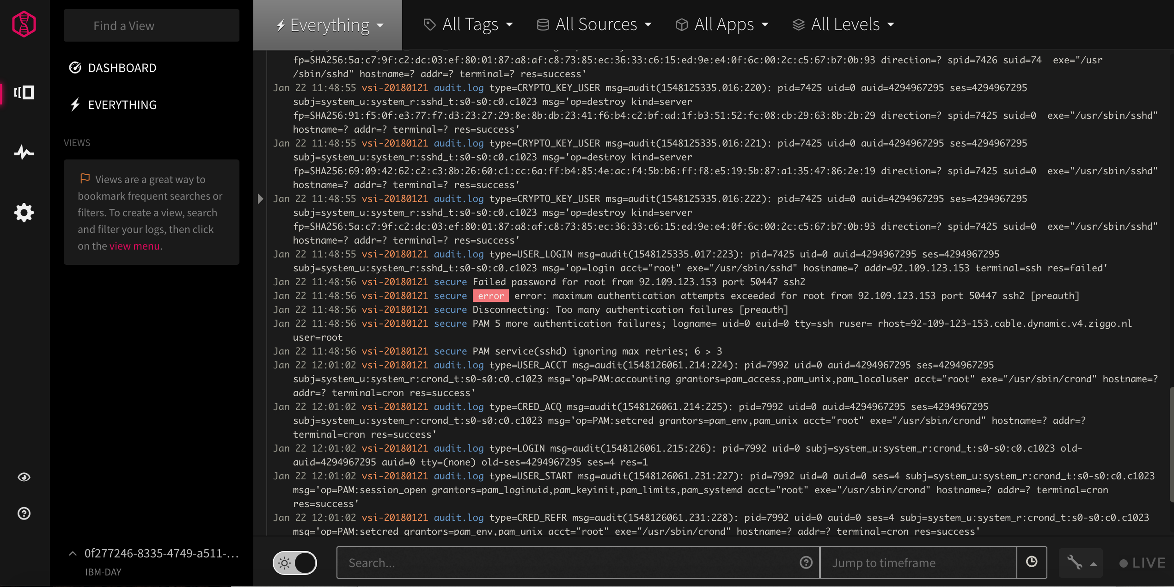The height and width of the screenshot is (587, 1174).
Task: Open the All Sources dropdown
Action: (x=594, y=24)
